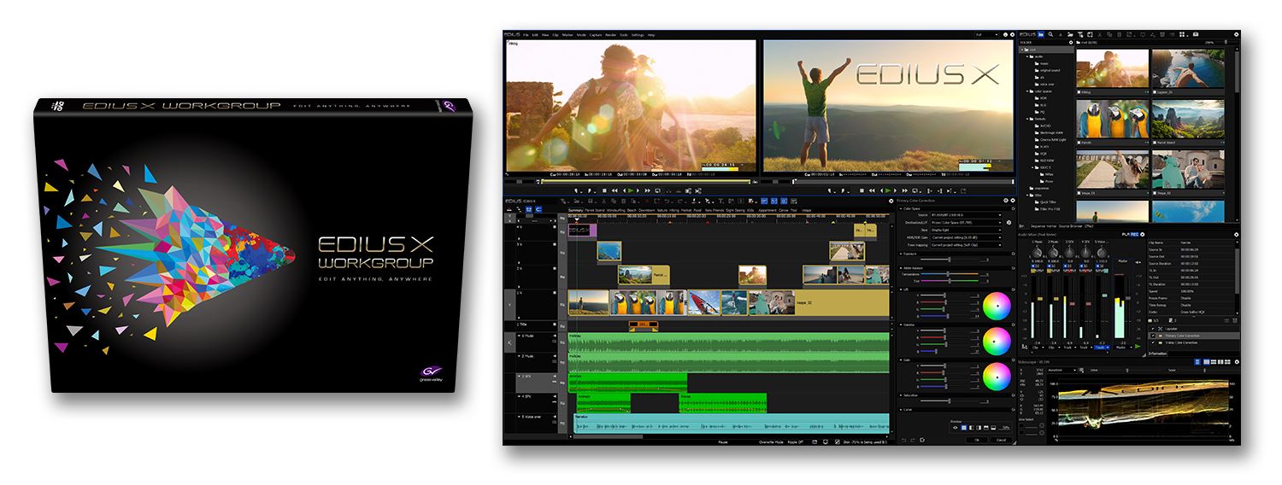1282x485 pixels.
Task: Open the Marker menu
Action: (567, 35)
